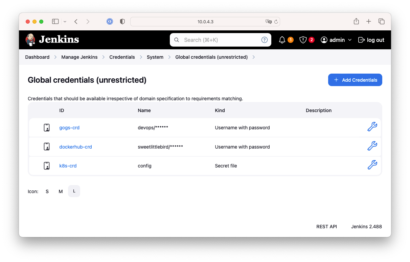The image size is (410, 262).
Task: Click the Kind column header
Action: pyautogui.click(x=220, y=110)
